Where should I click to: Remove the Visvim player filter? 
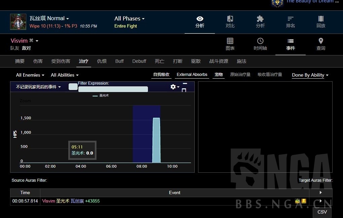[x=31, y=40]
